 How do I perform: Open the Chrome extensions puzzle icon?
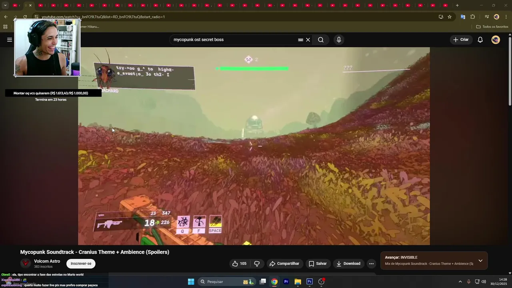click(472, 17)
